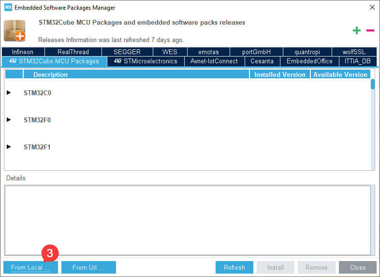Image resolution: width=380 pixels, height=277 pixels.
Task: Click the From Url button
Action: (x=88, y=267)
